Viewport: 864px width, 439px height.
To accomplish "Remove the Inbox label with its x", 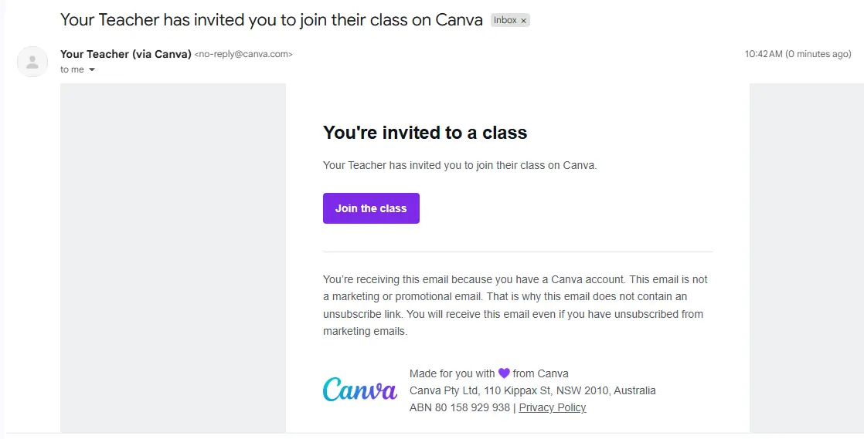I will click(523, 21).
